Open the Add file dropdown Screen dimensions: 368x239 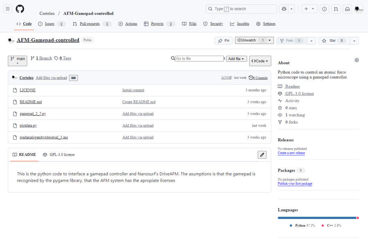click(236, 59)
